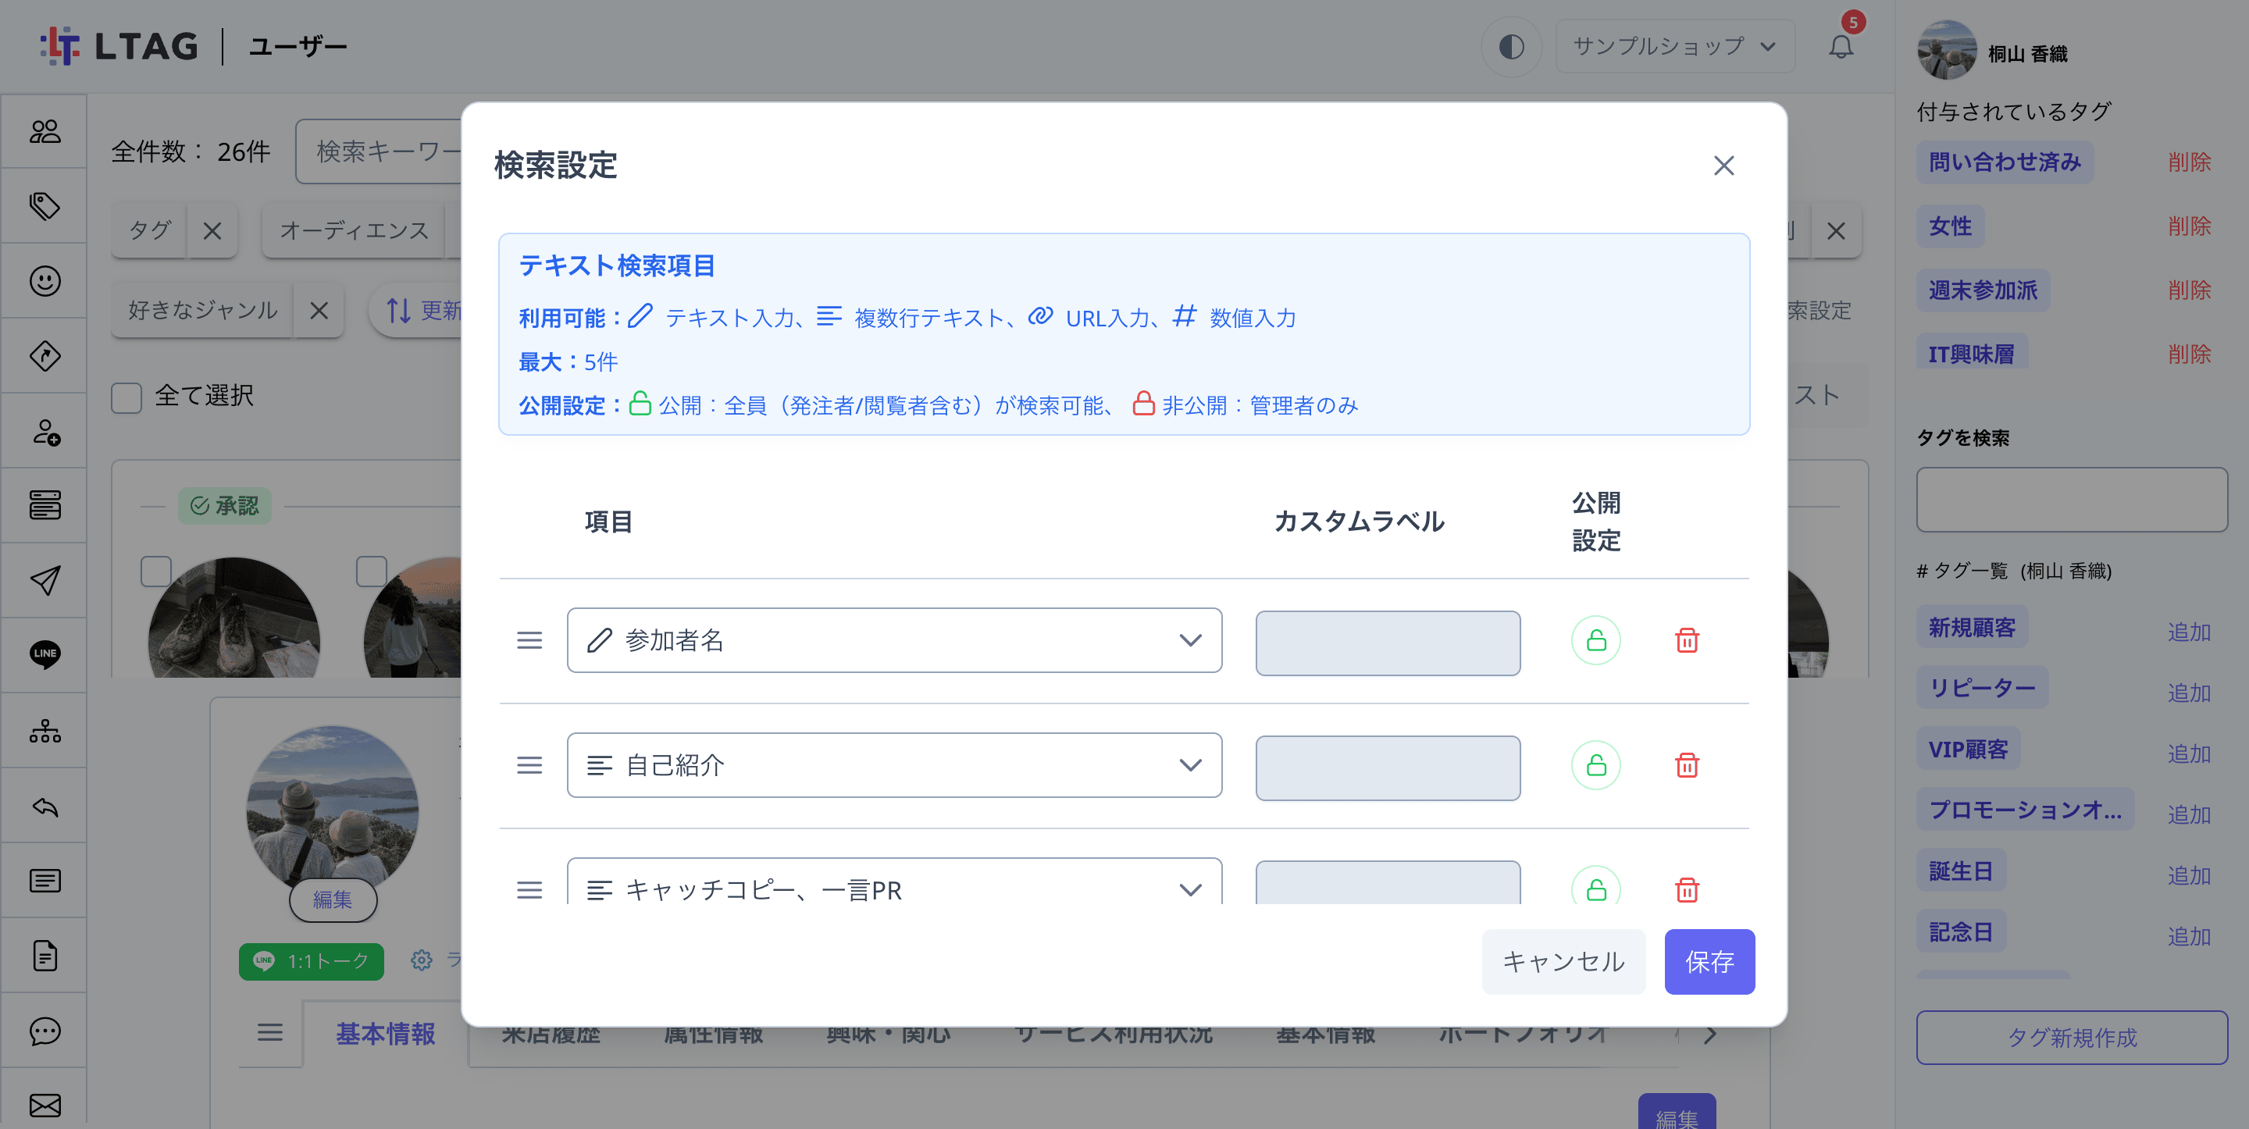Click タグ新規作成 button
Screen dimensions: 2249x1129
2072,1038
